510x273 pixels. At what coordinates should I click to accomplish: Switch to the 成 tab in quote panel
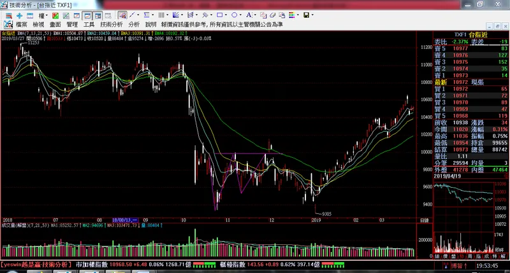pyautogui.click(x=486, y=256)
